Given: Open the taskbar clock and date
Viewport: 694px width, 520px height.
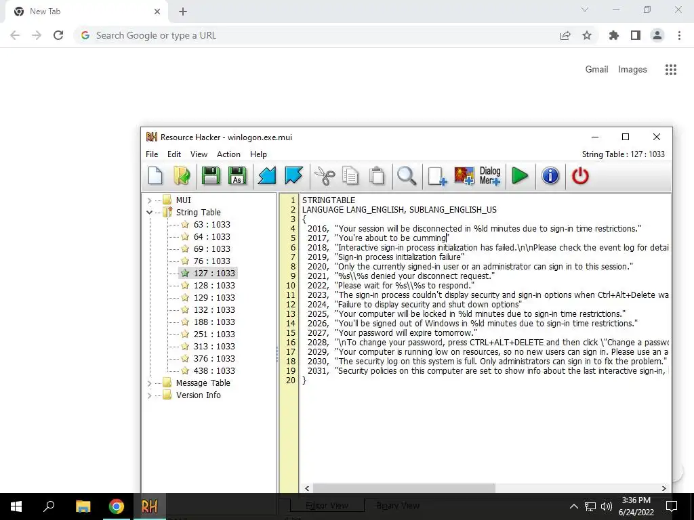Looking at the screenshot, I should (x=636, y=506).
